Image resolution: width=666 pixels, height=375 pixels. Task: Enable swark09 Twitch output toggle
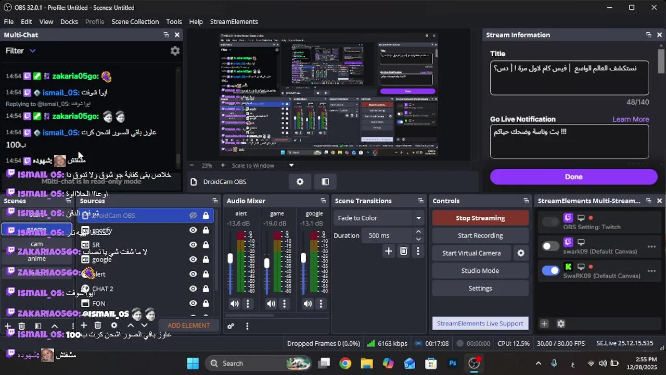tap(550, 246)
